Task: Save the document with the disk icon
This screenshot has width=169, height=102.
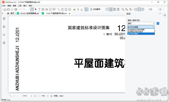Action: [x=12, y=10]
